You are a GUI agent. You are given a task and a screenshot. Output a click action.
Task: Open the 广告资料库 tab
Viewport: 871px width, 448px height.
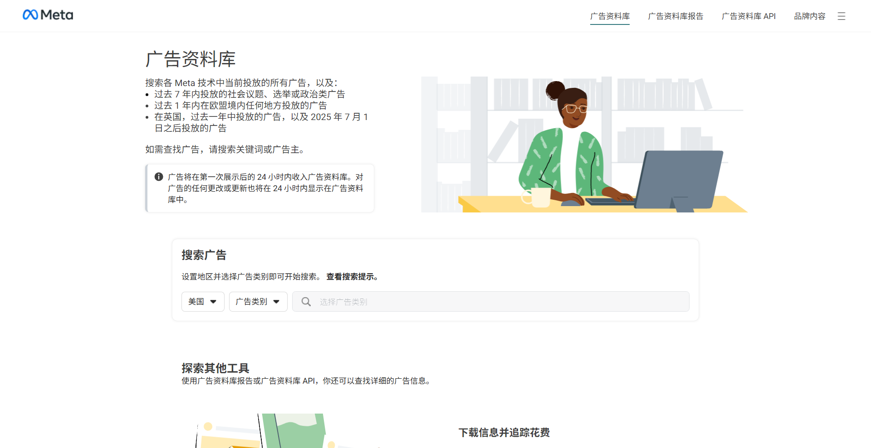tap(610, 16)
